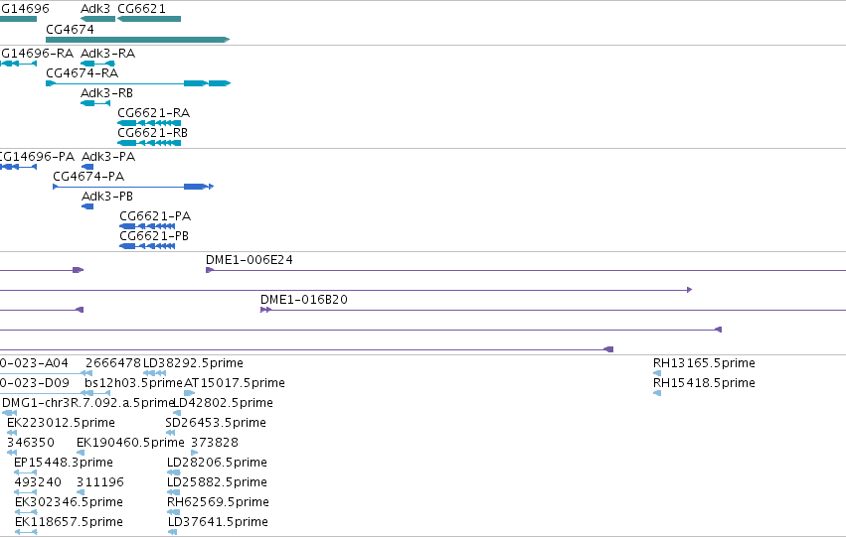Select bs12h03.5prime EST
846x537 pixels.
click(x=134, y=383)
